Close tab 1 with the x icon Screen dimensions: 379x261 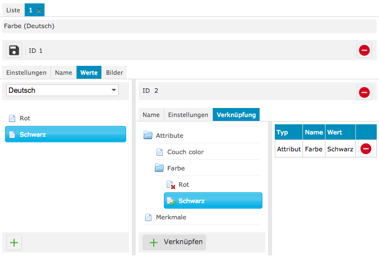[x=39, y=11]
